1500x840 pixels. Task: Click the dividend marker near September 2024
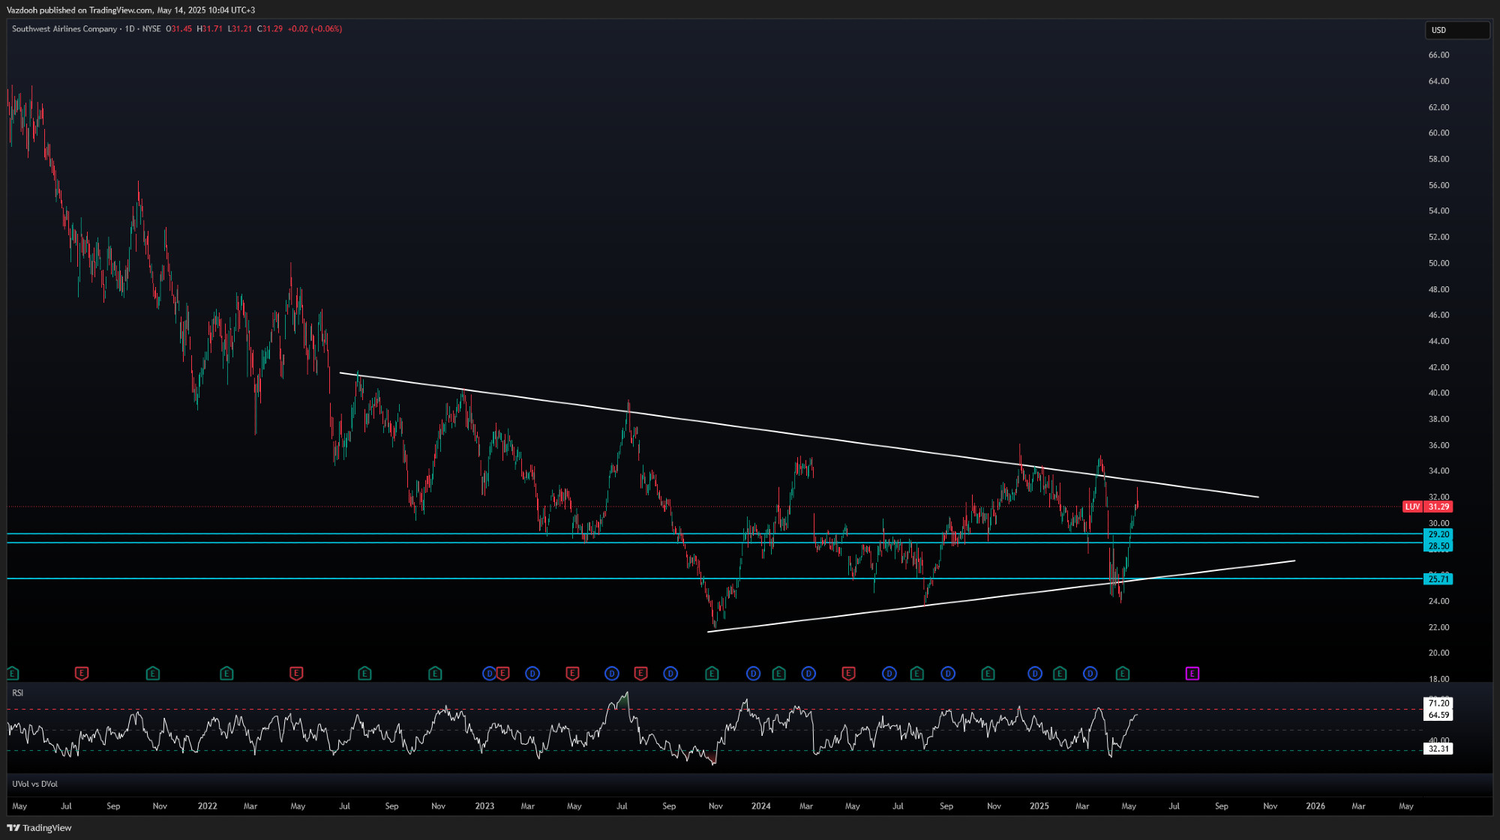tap(948, 674)
